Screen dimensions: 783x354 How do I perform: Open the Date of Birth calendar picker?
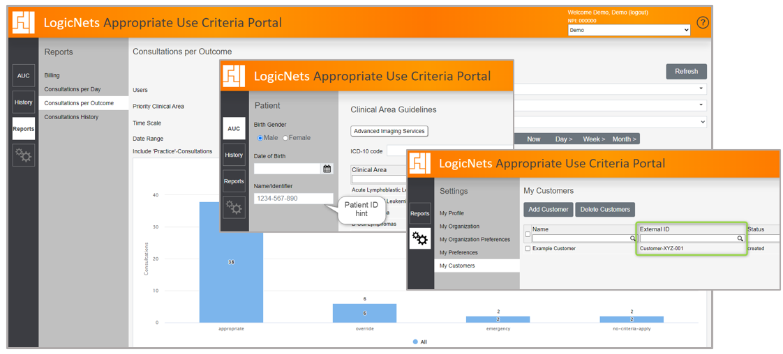(x=327, y=169)
